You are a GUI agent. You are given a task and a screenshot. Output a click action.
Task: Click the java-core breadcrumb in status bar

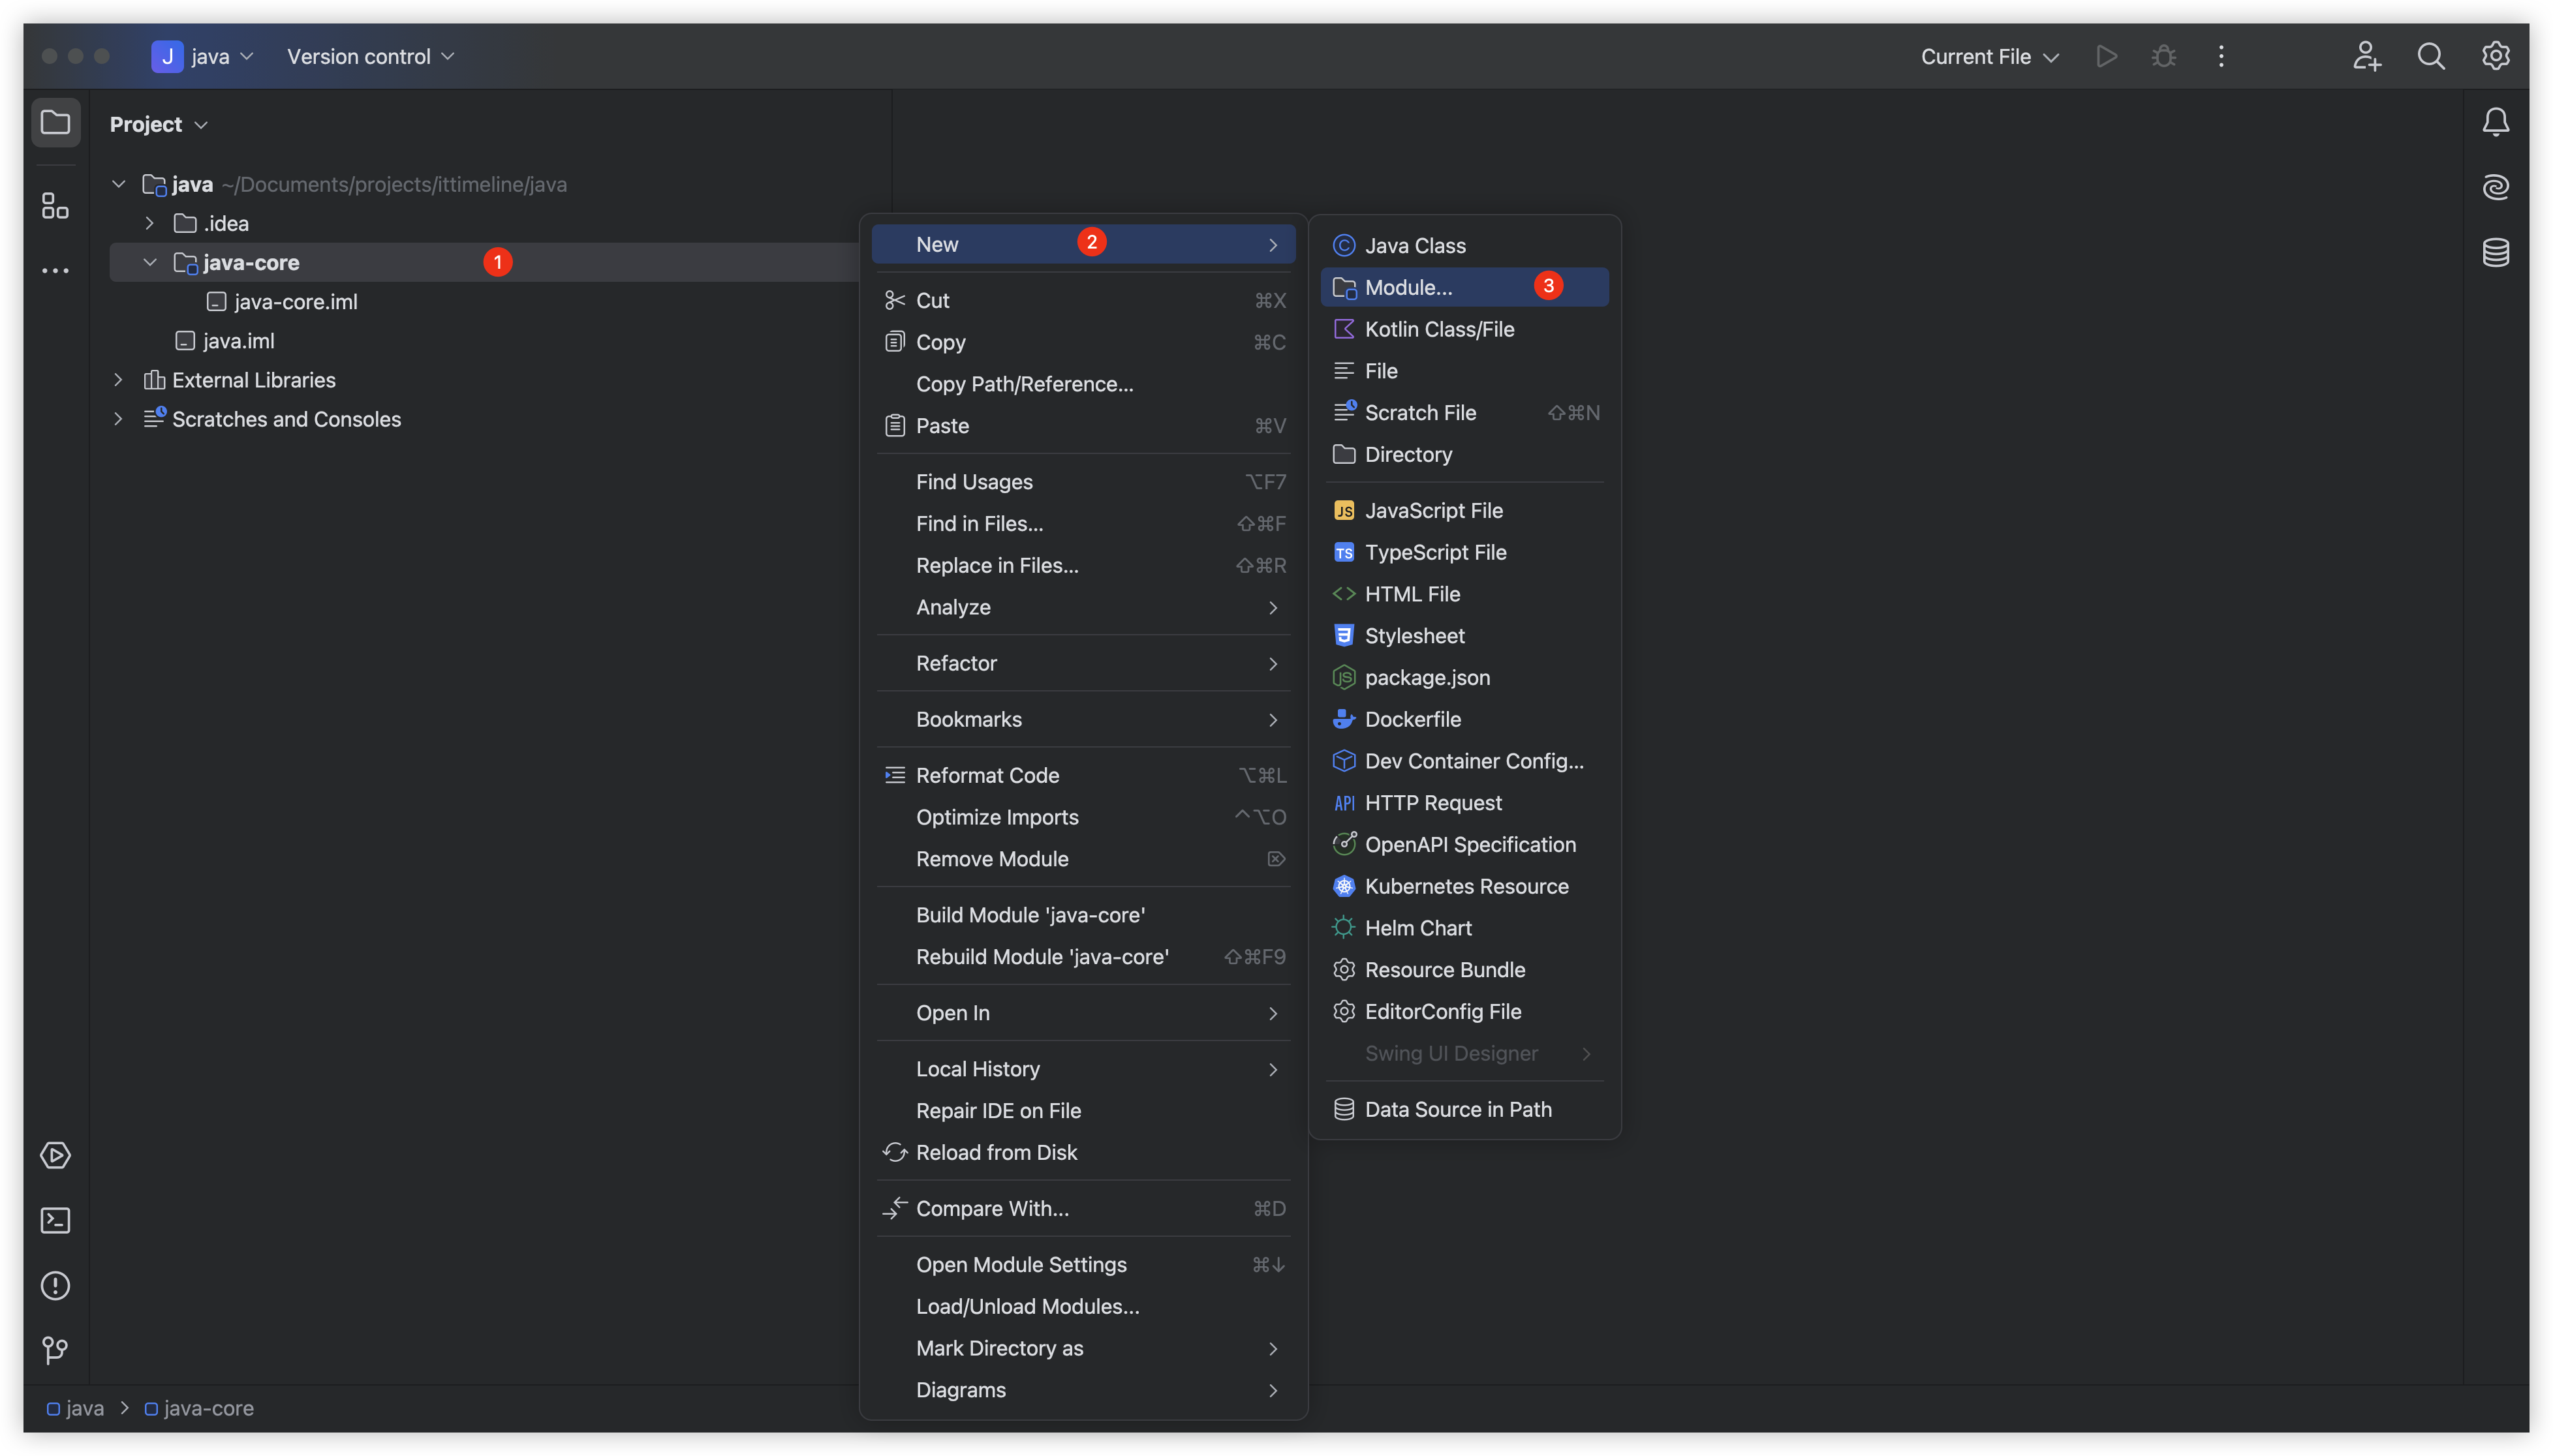[208, 1408]
